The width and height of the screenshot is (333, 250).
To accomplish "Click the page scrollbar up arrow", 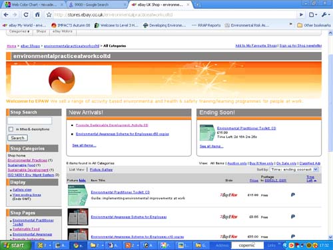I will [330, 33].
